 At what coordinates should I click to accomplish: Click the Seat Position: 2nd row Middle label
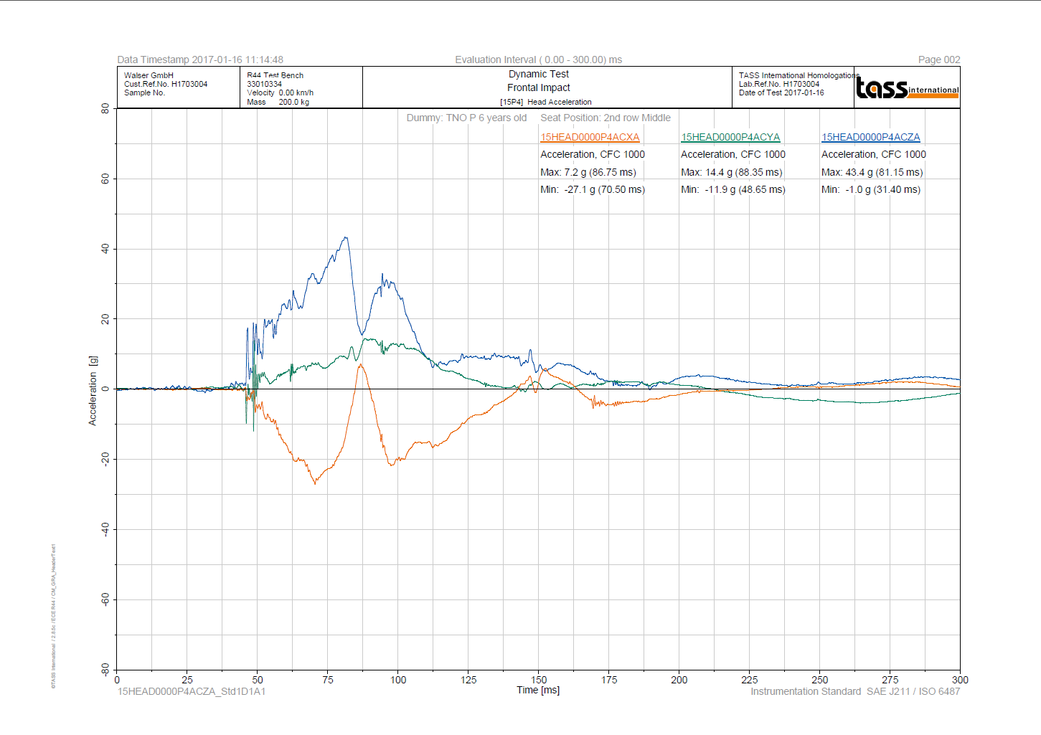pos(606,118)
